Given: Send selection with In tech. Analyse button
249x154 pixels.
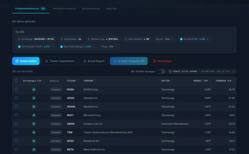Looking at the screenshot, I should click(x=129, y=61).
